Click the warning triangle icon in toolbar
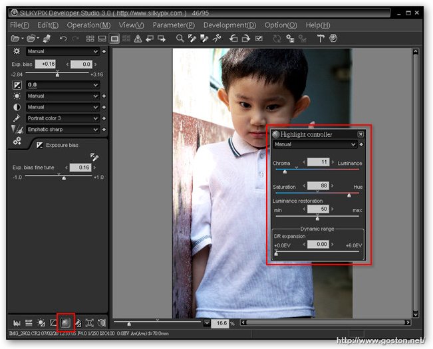The image size is (433, 349). [138, 39]
